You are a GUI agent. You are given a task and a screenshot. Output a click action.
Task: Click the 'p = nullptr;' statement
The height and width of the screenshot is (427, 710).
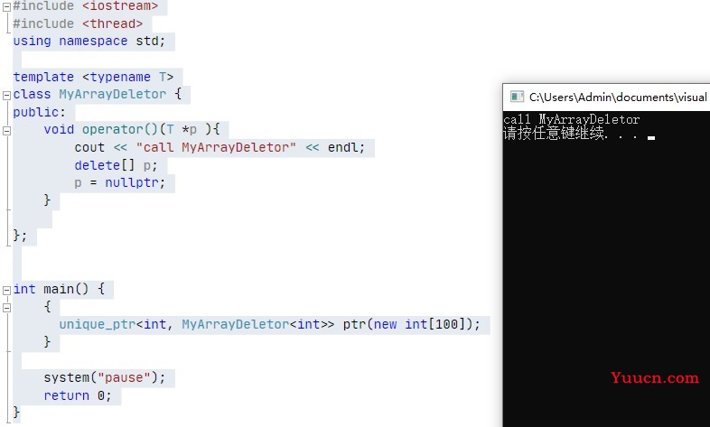(119, 183)
